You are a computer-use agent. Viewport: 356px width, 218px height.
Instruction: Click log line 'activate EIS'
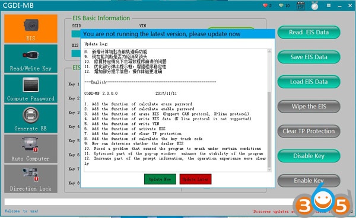click(x=125, y=129)
